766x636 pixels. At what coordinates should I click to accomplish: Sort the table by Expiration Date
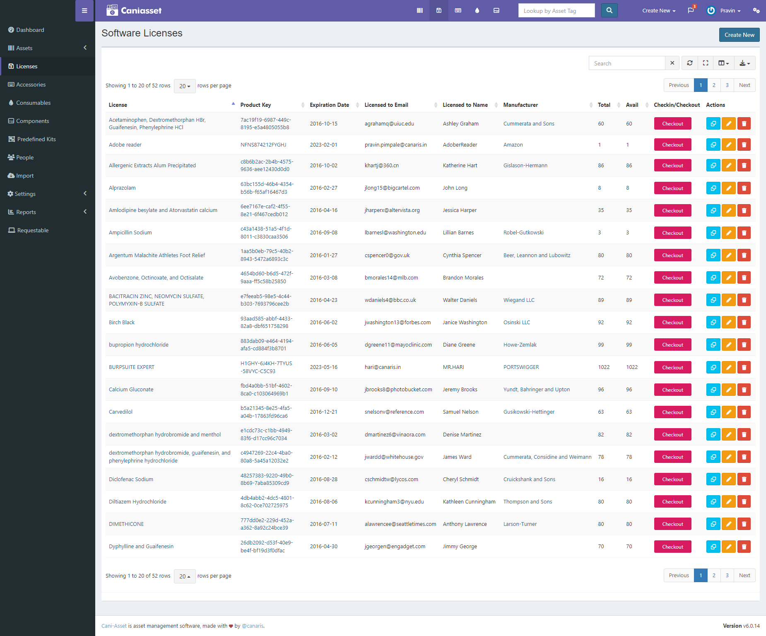329,105
